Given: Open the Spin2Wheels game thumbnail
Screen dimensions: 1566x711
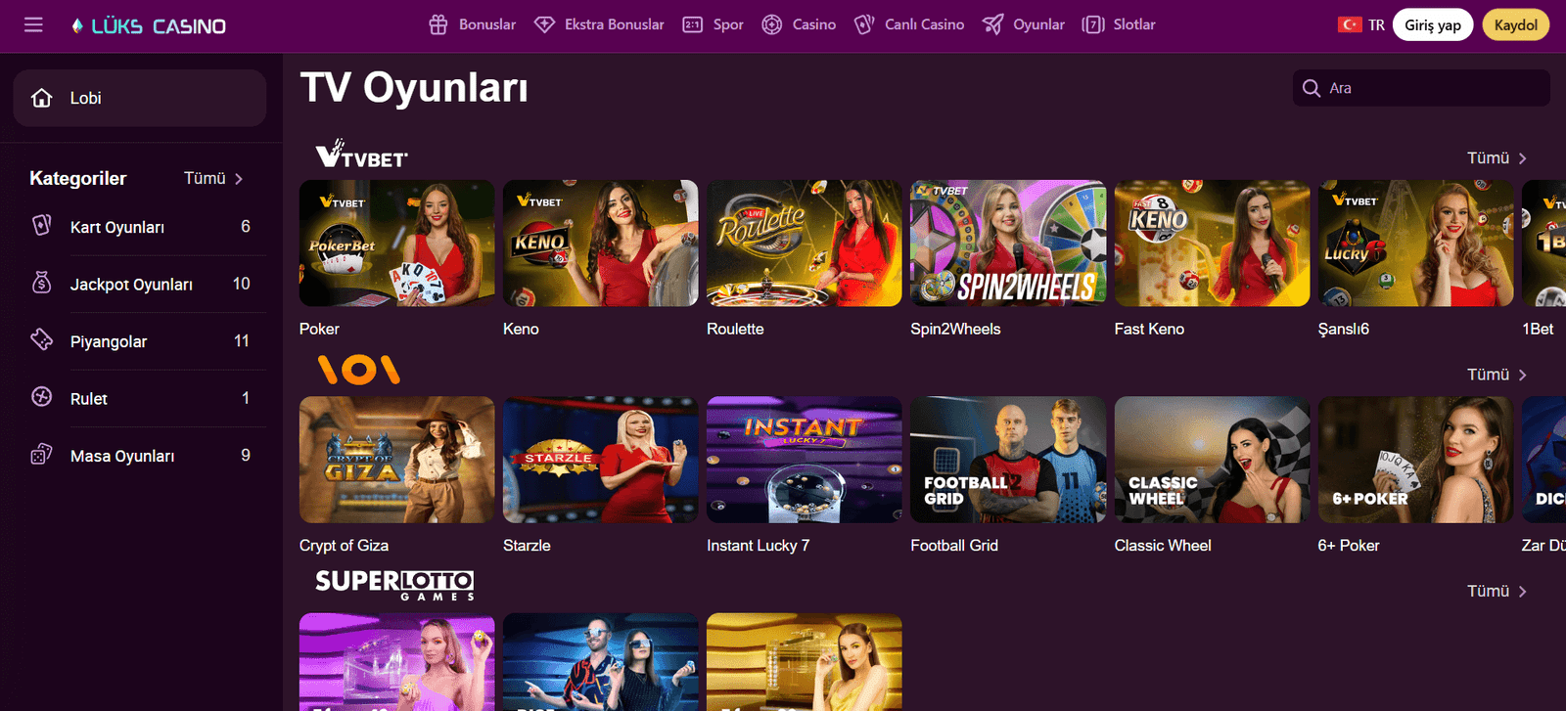Looking at the screenshot, I should click(x=1008, y=244).
